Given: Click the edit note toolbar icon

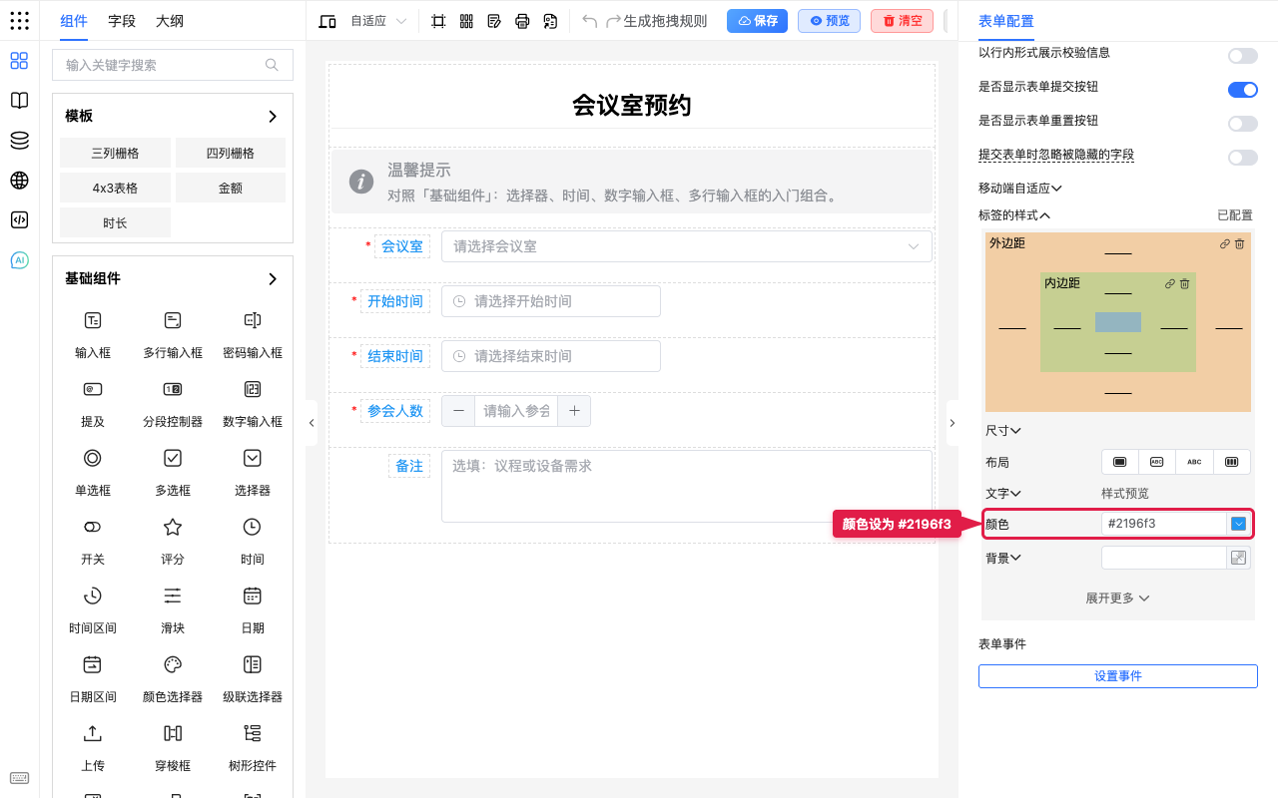Looking at the screenshot, I should coord(494,21).
